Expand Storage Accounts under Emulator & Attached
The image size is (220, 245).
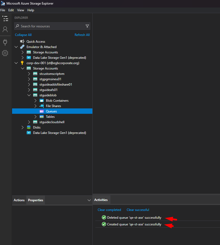click(23, 52)
